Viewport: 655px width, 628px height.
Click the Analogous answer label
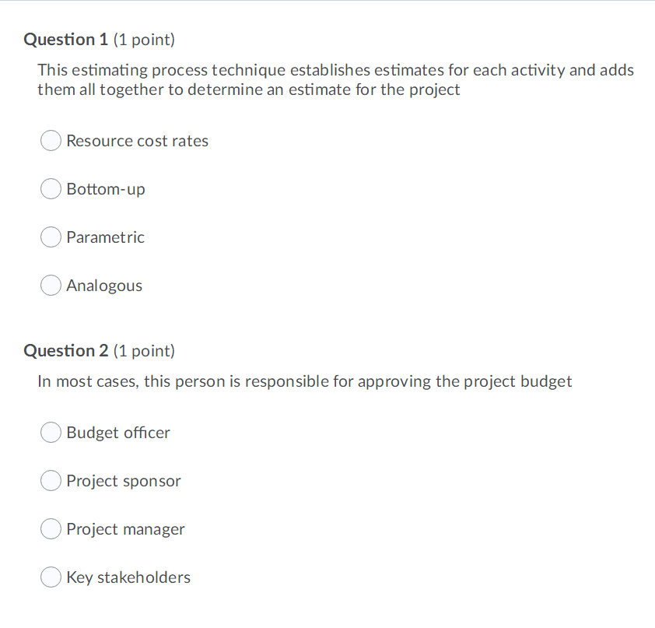tap(104, 286)
